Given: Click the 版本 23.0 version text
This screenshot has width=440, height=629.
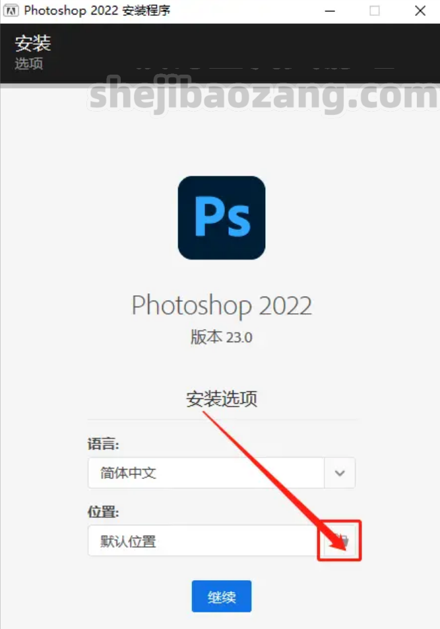Looking at the screenshot, I should (x=222, y=338).
